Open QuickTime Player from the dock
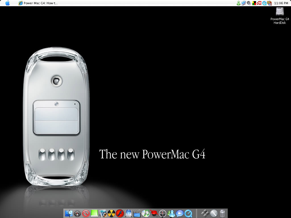Image resolution: width=291 pixels, height=218 pixels. 188,213
